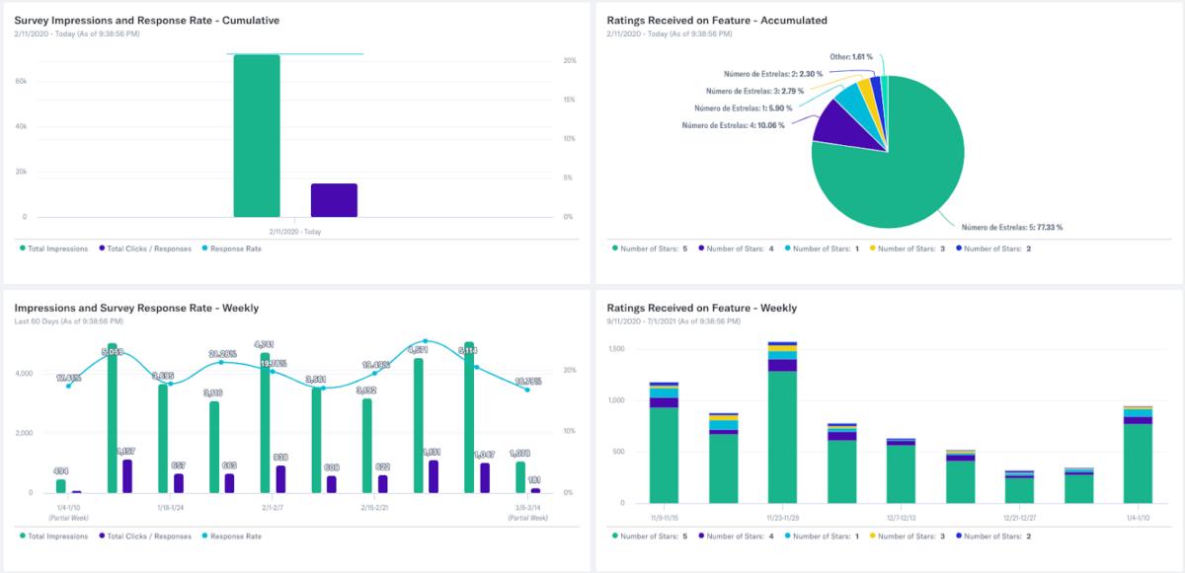The width and height of the screenshot is (1185, 573).
Task: Click green Number of Stars: 5 dot in weekly ratings legend
Action: tap(614, 537)
